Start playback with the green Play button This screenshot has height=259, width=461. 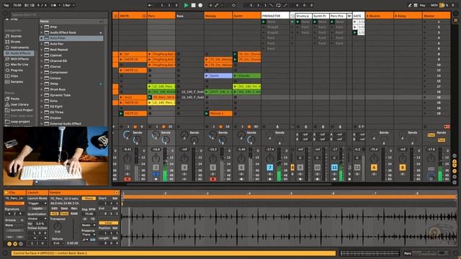(x=186, y=5)
